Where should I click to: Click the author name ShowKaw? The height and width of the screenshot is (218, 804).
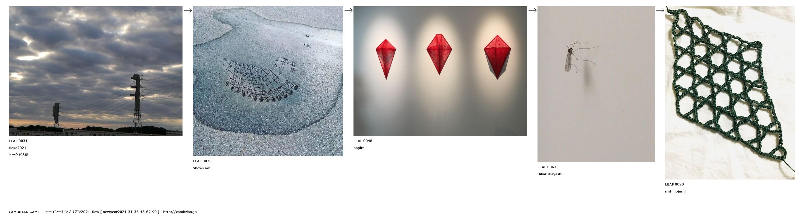(201, 168)
